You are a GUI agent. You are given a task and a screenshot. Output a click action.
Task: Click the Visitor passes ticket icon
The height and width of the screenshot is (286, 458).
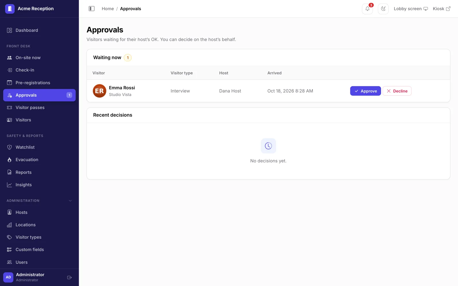pos(9,108)
